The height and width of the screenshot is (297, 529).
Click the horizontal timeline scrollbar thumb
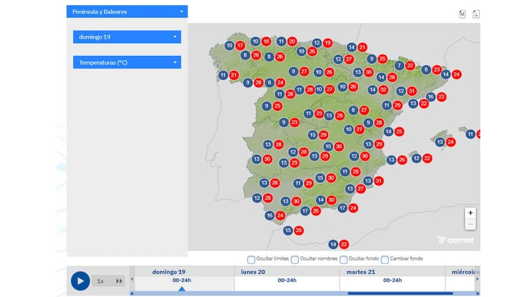[400, 293]
